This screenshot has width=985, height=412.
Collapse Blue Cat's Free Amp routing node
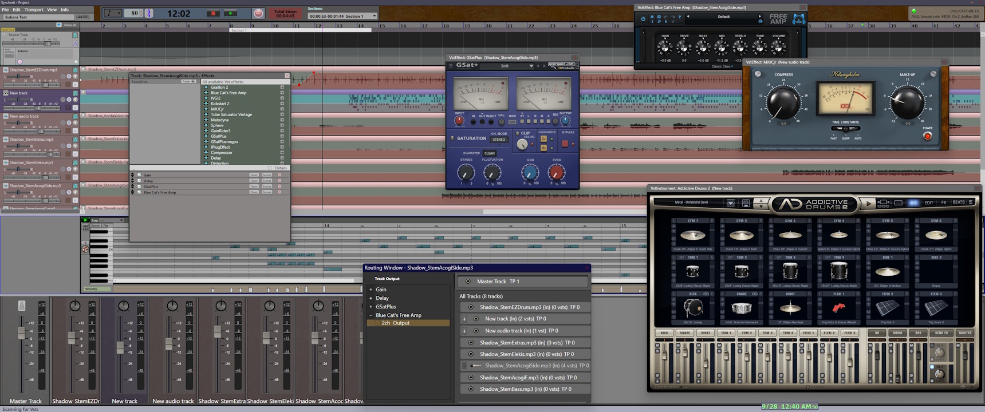[371, 315]
